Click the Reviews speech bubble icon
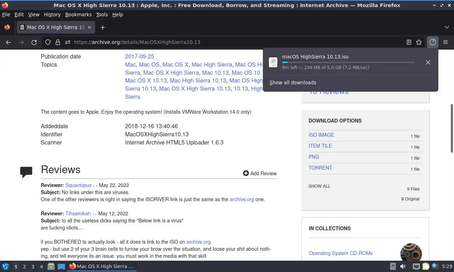The width and height of the screenshot is (454, 272). pyautogui.click(x=26, y=172)
